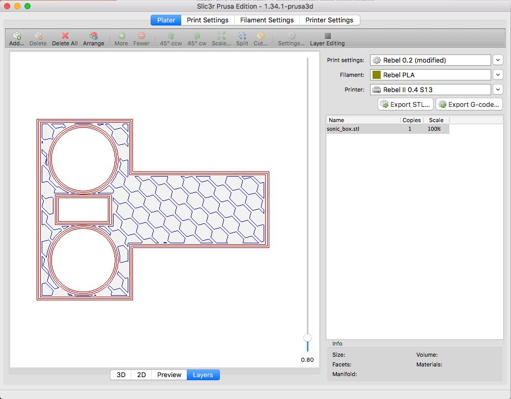Switch to the 2D view toggle
The width and height of the screenshot is (511, 399).
coord(141,375)
